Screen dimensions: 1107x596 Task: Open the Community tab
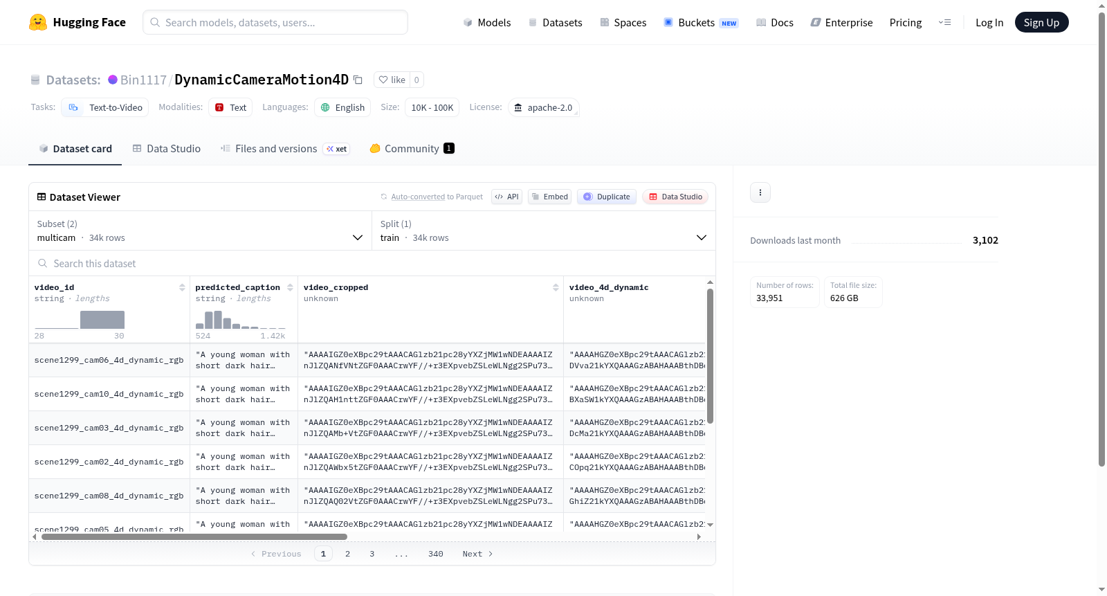click(x=412, y=148)
